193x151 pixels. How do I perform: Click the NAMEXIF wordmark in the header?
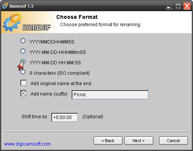tap(37, 28)
